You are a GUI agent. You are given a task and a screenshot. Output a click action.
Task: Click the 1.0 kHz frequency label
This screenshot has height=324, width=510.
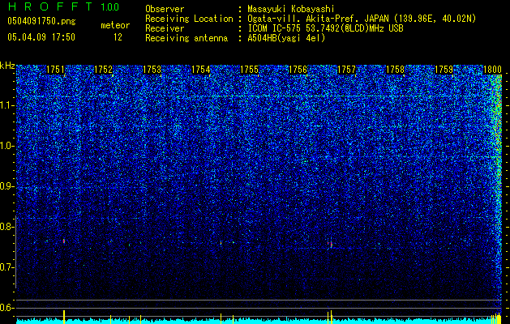point(6,146)
